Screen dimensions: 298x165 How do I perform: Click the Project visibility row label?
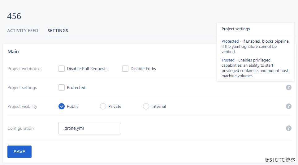tap(22, 107)
